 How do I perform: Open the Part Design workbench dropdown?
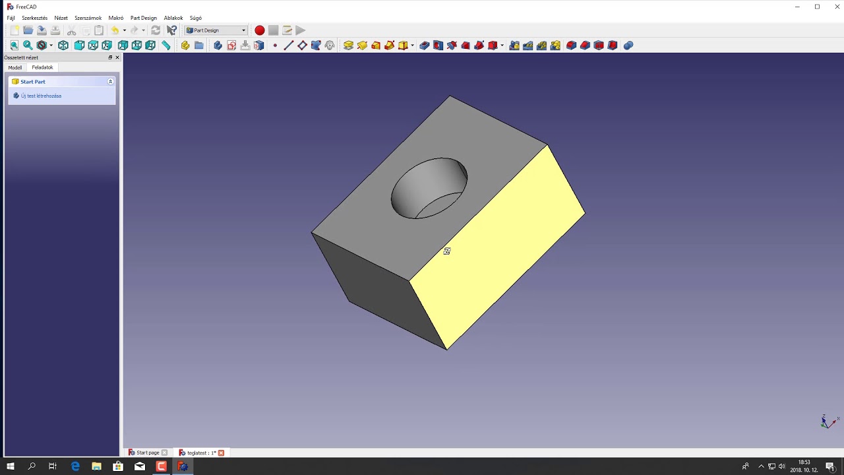216,30
